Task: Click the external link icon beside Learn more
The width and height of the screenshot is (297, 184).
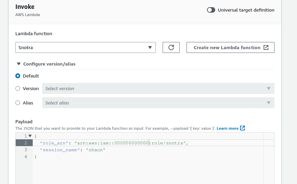Action: [x=242, y=128]
